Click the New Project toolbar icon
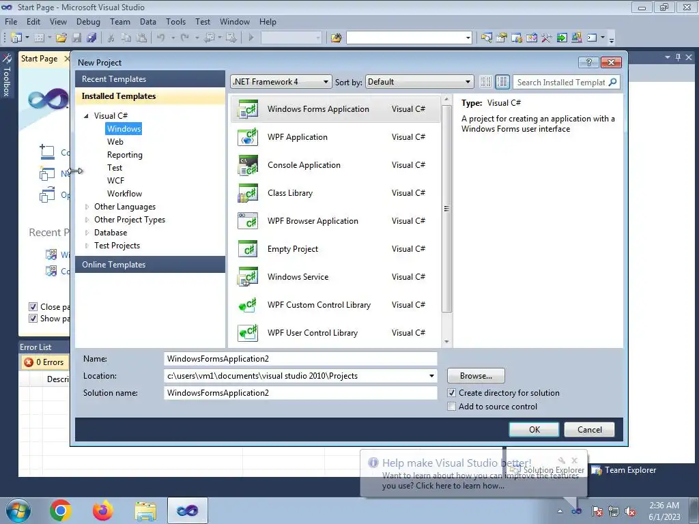 click(x=16, y=38)
